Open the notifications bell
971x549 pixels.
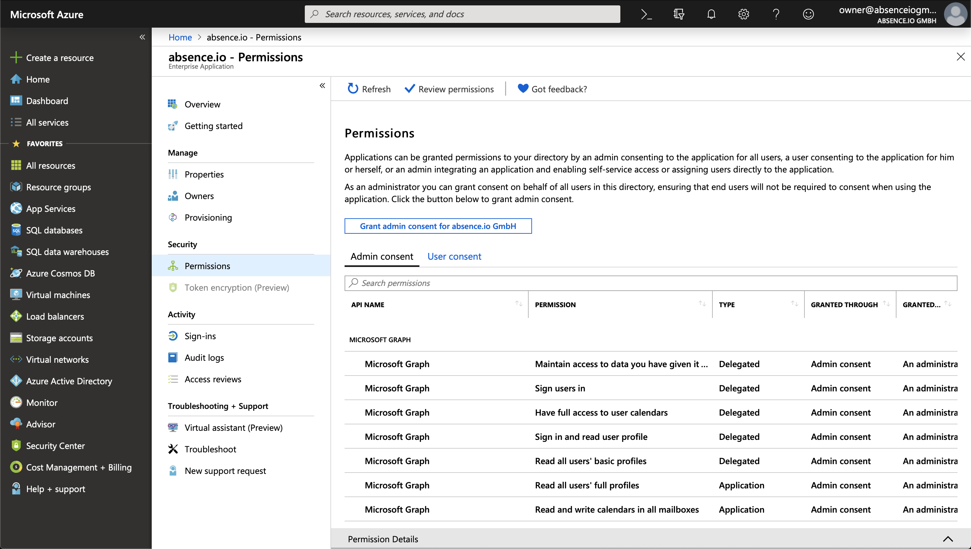711,14
